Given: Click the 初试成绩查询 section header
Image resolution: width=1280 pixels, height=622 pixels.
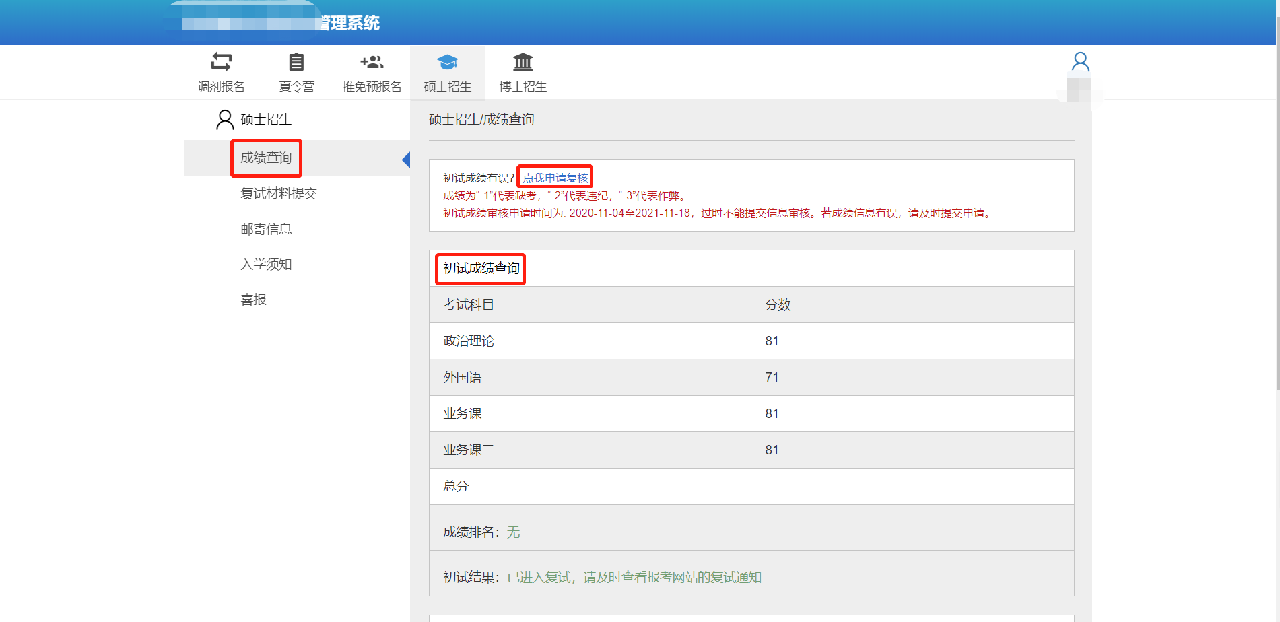Looking at the screenshot, I should [x=481, y=269].
